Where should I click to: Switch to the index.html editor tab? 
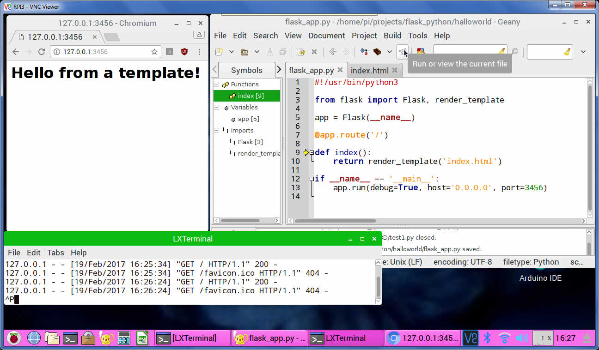(369, 71)
